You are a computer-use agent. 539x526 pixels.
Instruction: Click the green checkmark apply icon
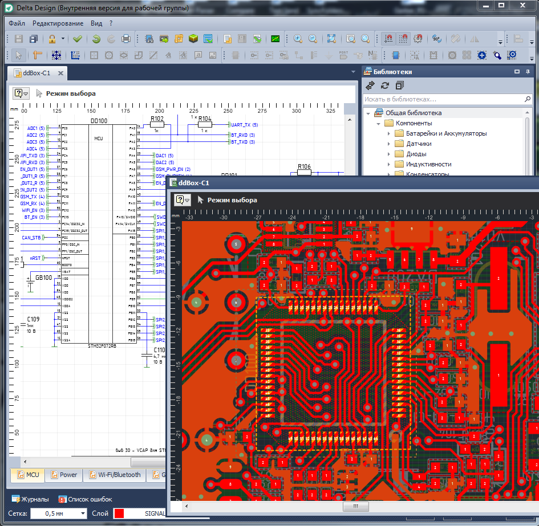coord(78,39)
